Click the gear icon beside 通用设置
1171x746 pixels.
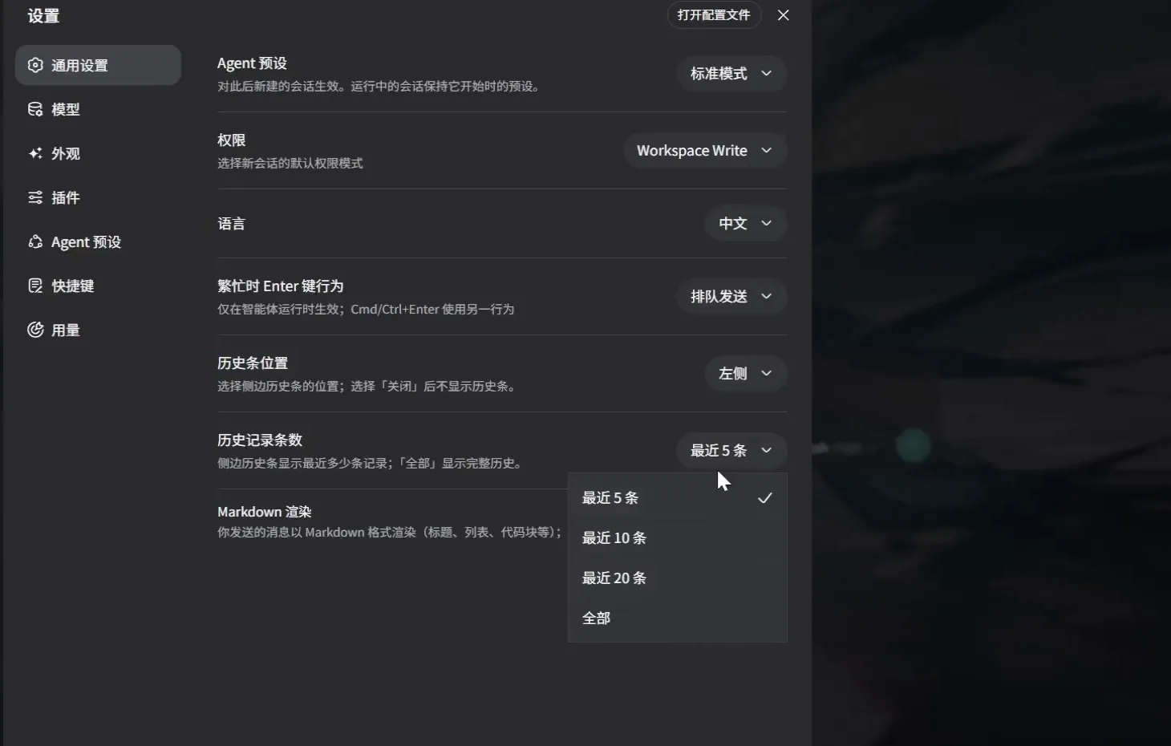[35, 65]
